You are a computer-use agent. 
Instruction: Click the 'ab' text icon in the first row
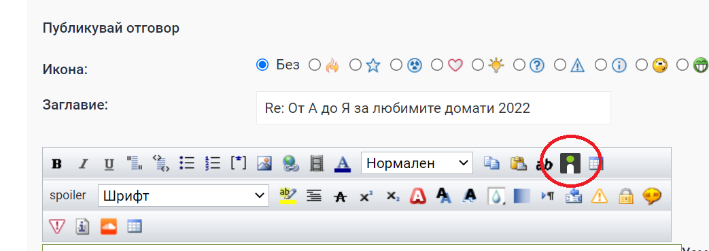(544, 165)
